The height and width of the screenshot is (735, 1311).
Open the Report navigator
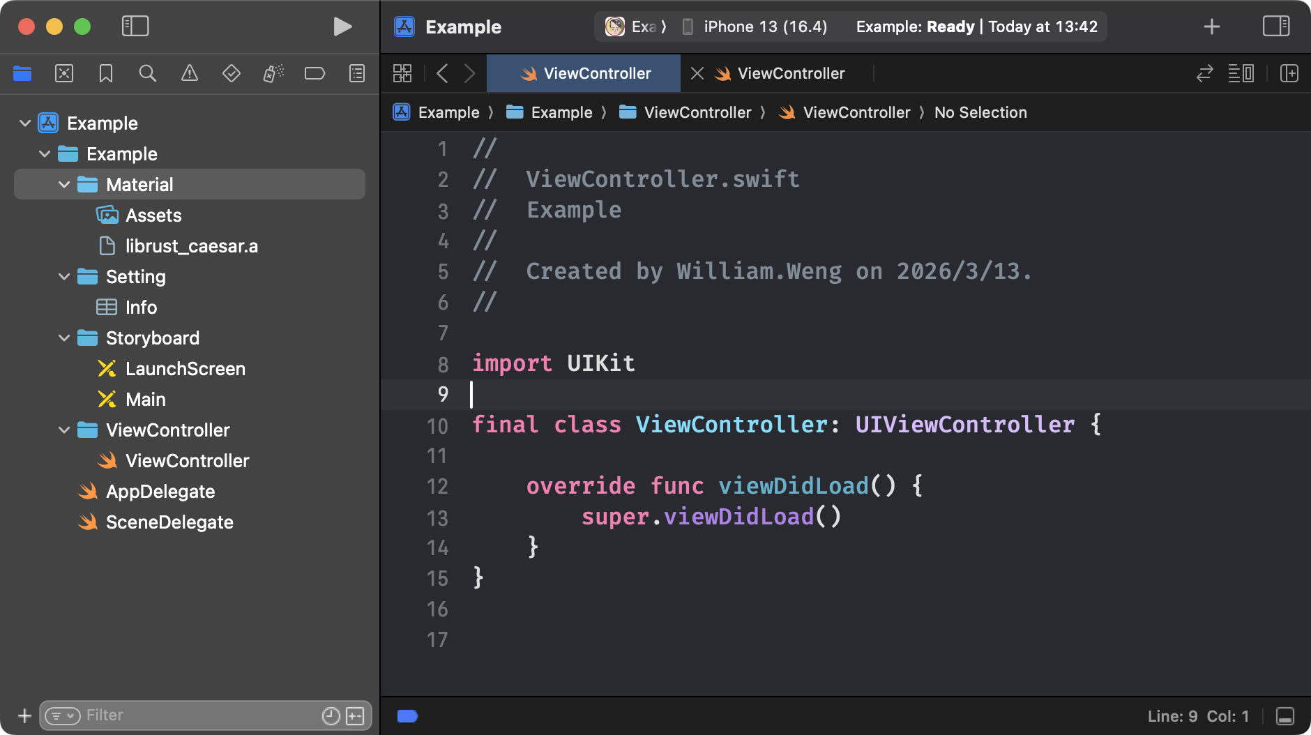(357, 73)
